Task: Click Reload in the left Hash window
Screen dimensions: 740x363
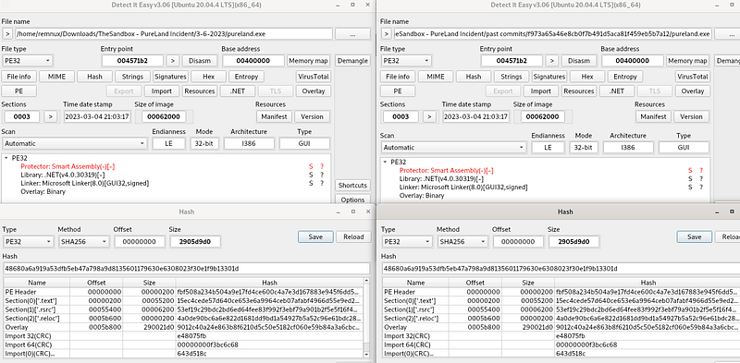Action: point(353,236)
